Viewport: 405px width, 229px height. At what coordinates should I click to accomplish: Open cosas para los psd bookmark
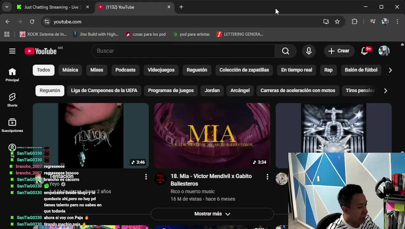tap(146, 34)
